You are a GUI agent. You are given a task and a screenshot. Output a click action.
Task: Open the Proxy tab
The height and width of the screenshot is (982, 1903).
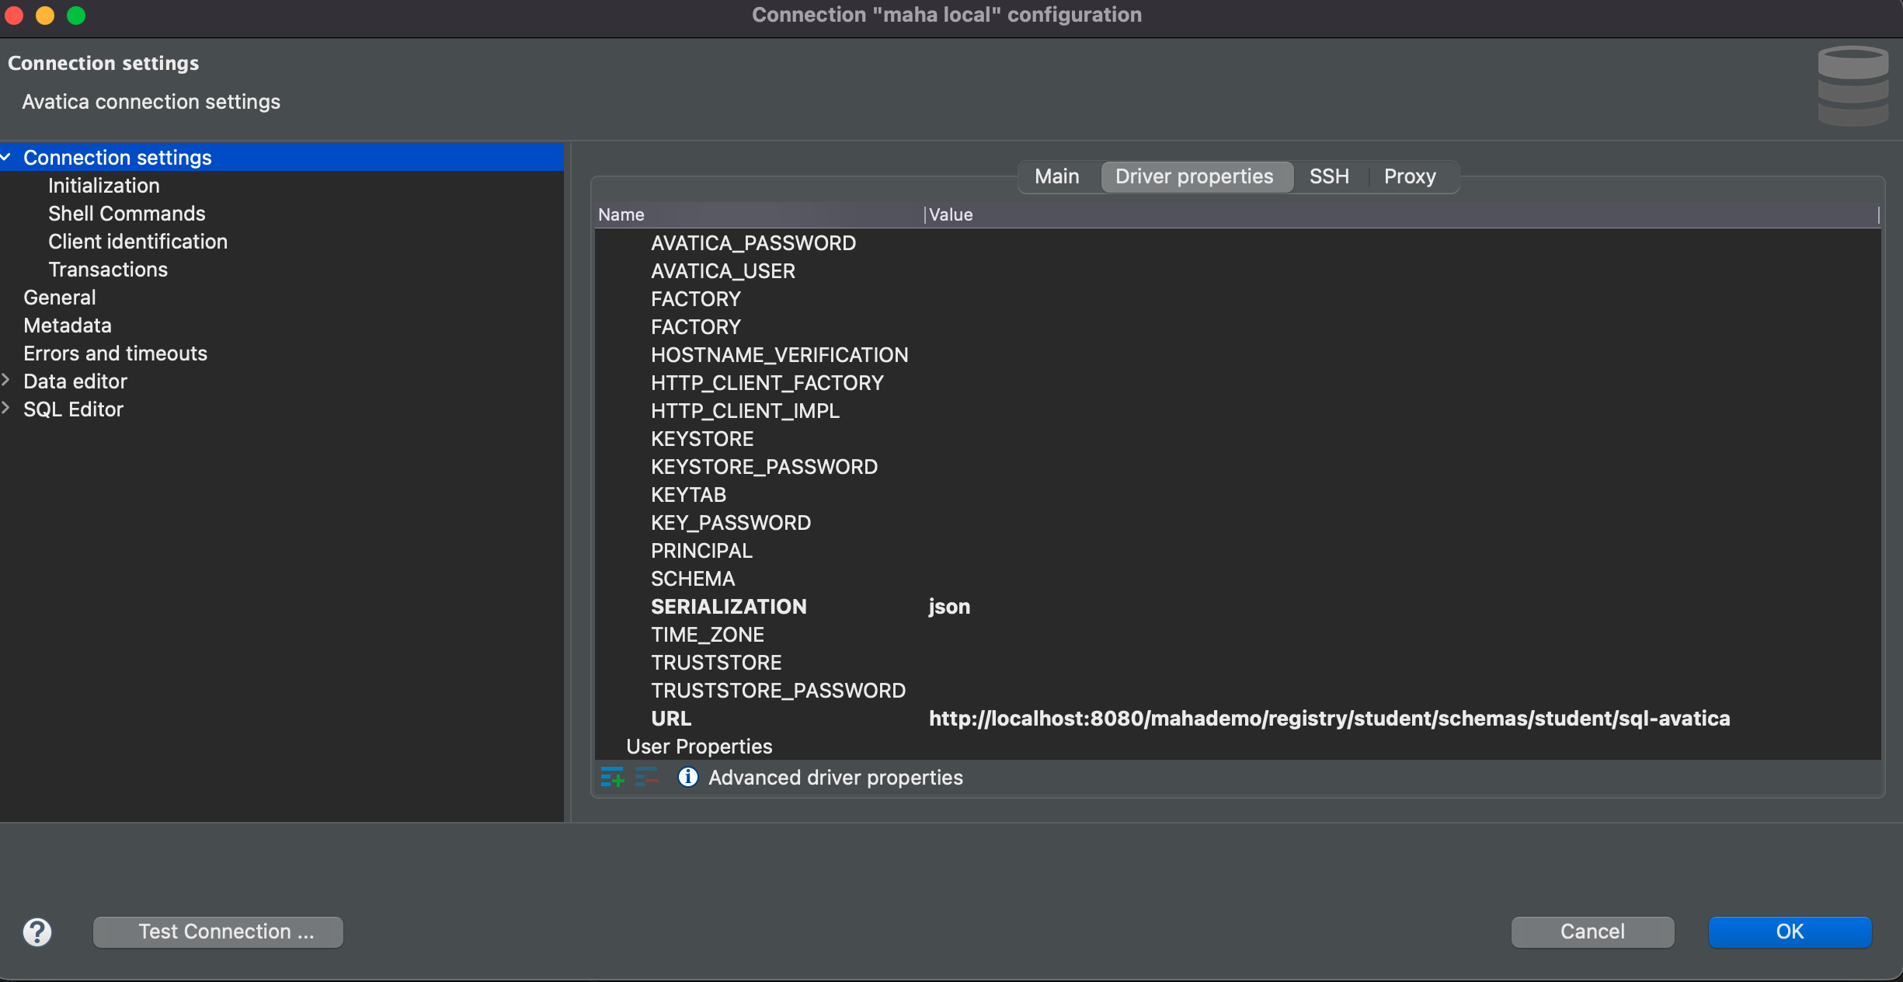[1410, 176]
